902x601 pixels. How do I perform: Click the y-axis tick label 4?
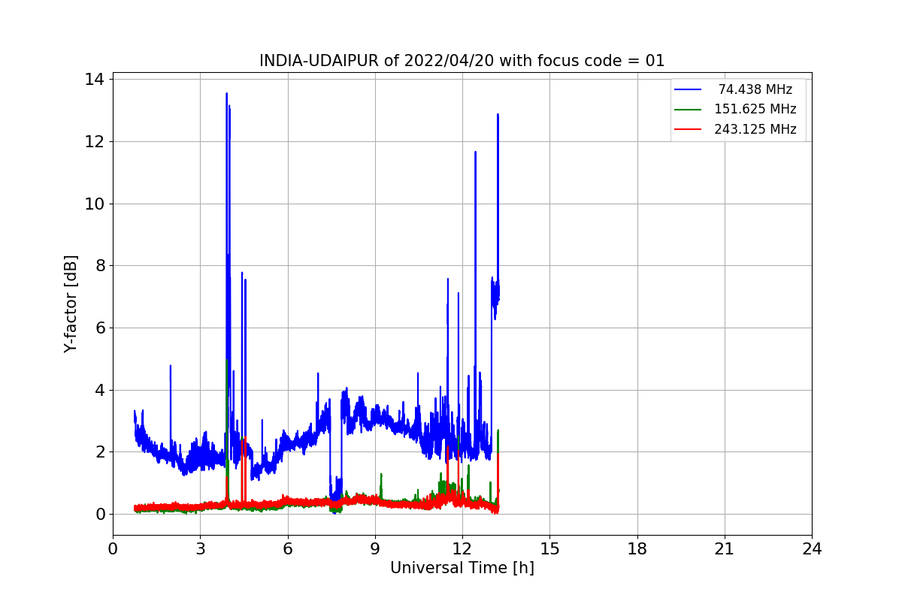101,390
